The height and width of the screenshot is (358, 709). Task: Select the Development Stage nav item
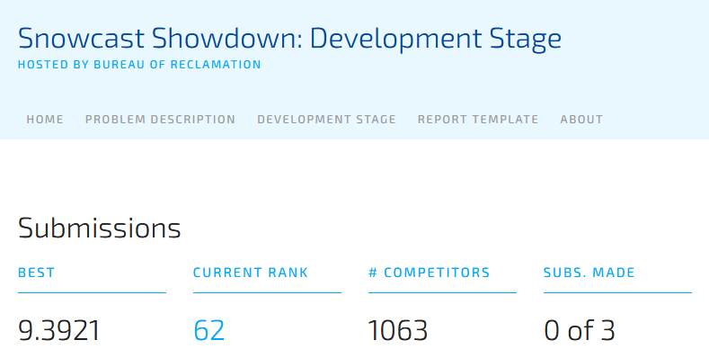[x=326, y=120]
